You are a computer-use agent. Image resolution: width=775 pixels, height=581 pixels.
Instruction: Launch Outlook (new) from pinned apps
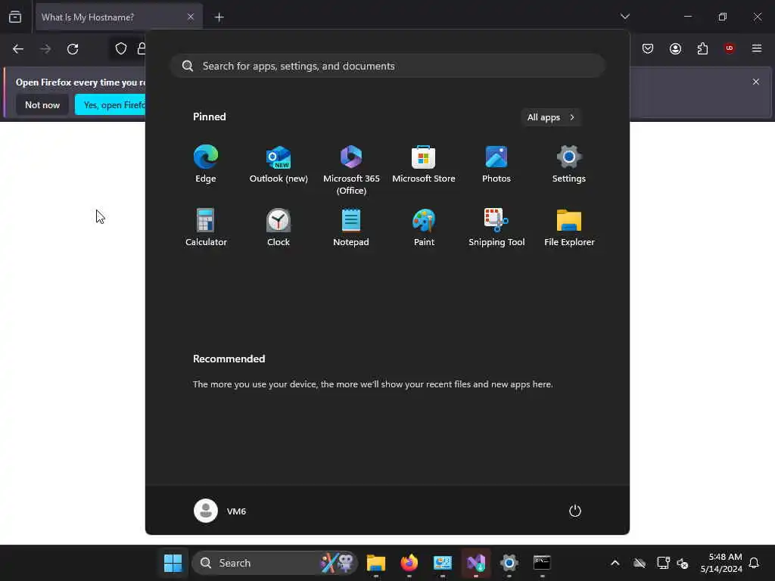[x=279, y=164]
